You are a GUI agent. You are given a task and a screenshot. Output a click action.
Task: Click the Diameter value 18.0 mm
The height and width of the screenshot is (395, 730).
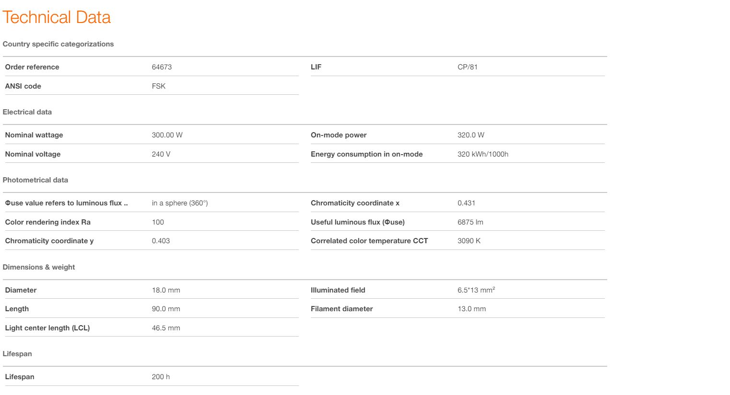click(166, 290)
